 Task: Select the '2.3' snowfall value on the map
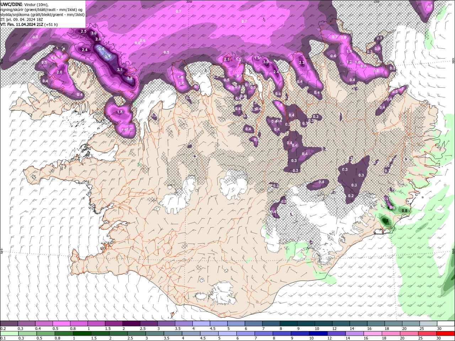pyautogui.click(x=302, y=63)
